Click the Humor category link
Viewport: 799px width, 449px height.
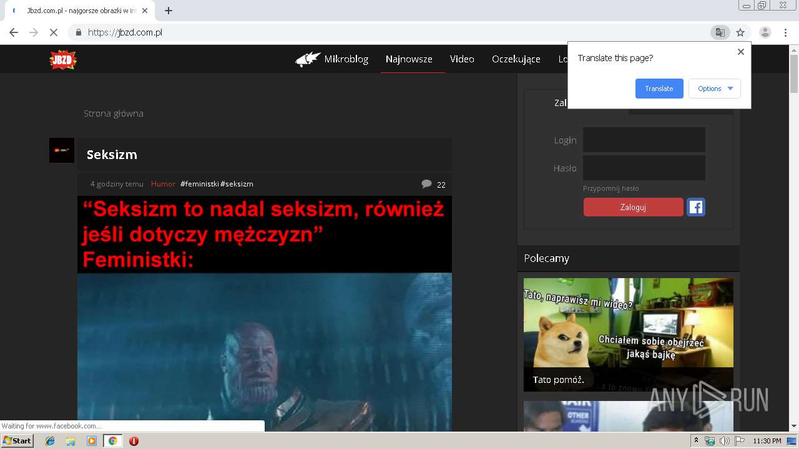tap(163, 184)
